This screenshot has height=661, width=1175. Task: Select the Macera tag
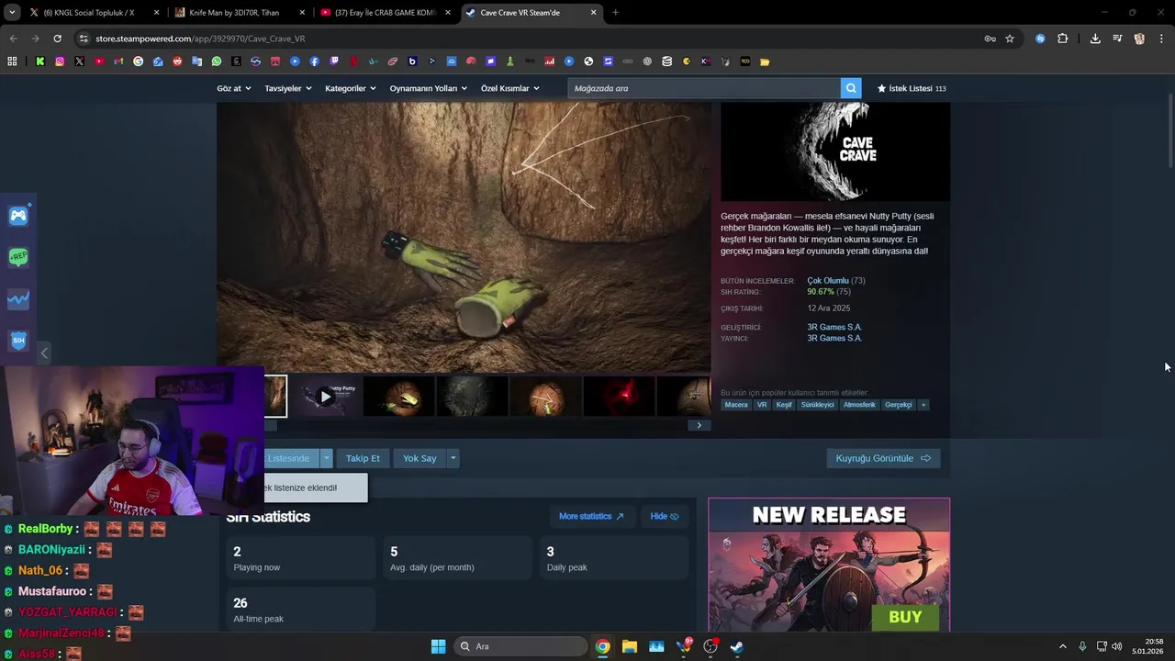click(736, 405)
